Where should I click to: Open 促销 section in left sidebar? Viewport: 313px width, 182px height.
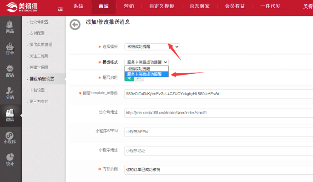10,71
